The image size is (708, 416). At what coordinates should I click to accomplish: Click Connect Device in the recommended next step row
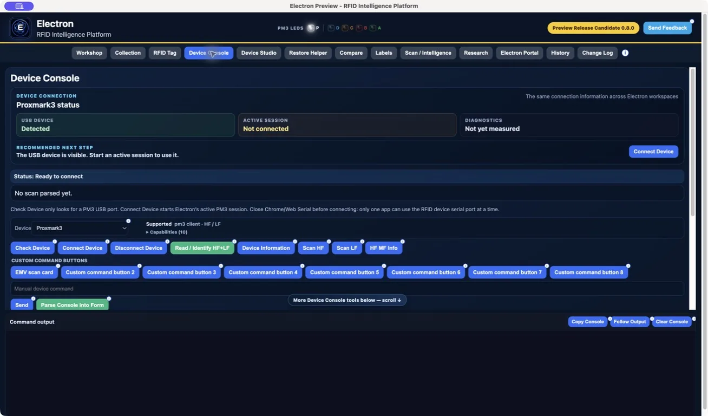pos(653,152)
